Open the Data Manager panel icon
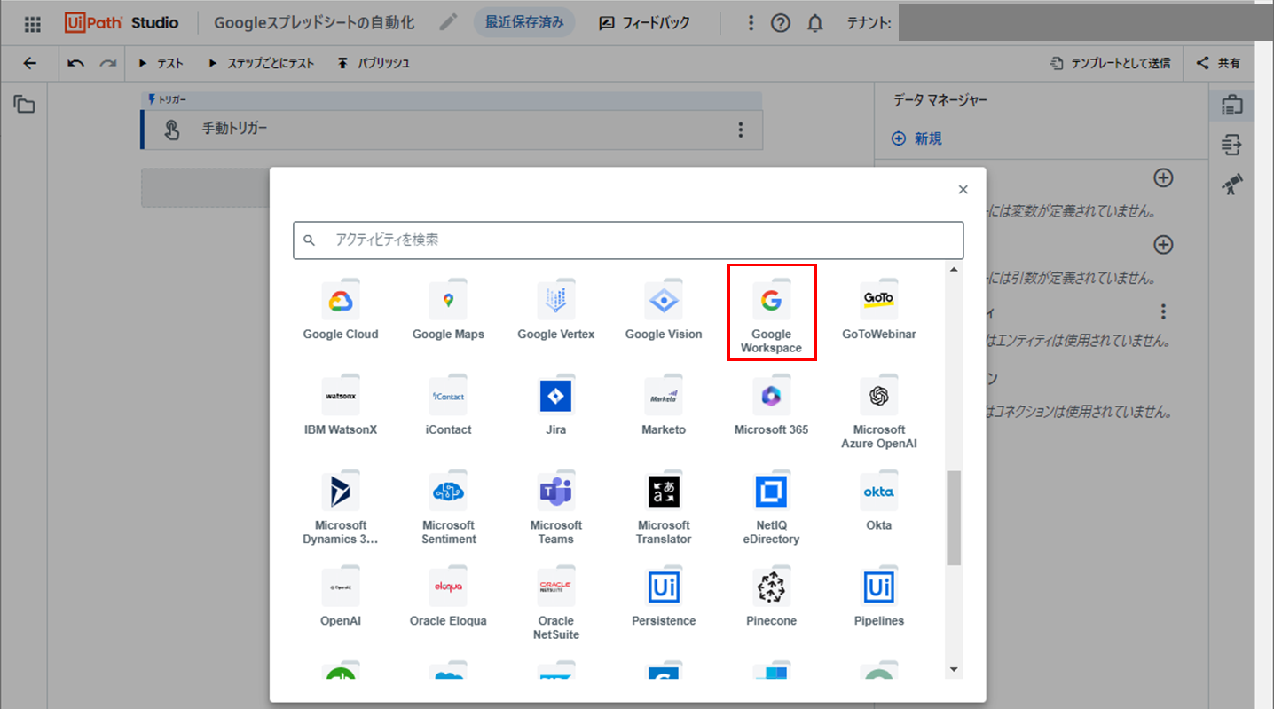The width and height of the screenshot is (1274, 709). coord(1232,105)
